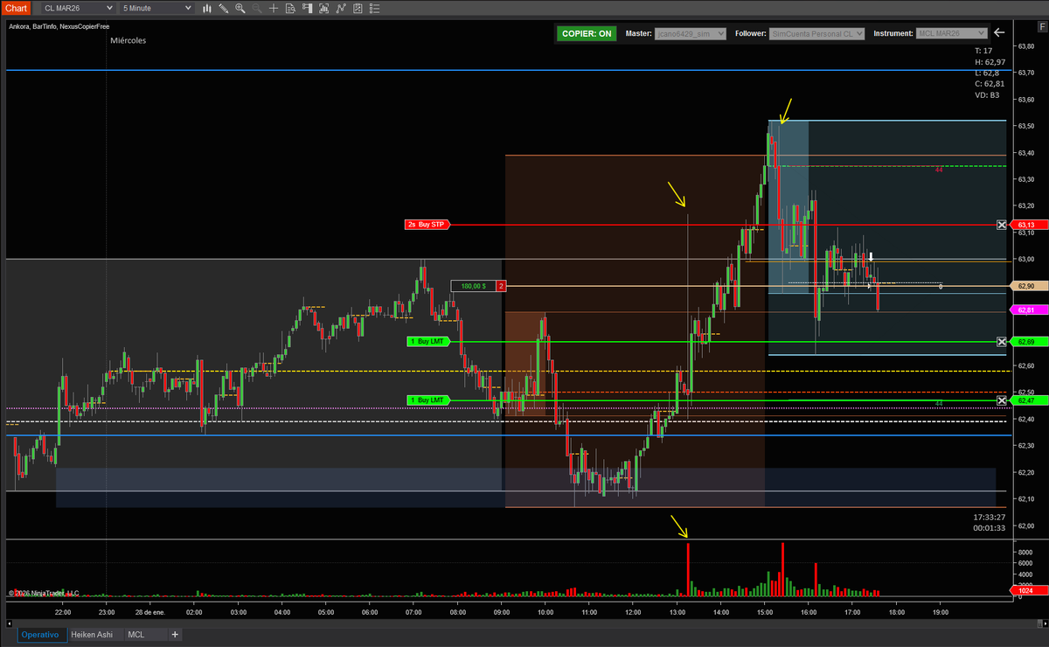1049x647 pixels.
Task: Click the zoom out magnifier icon
Action: (257, 8)
